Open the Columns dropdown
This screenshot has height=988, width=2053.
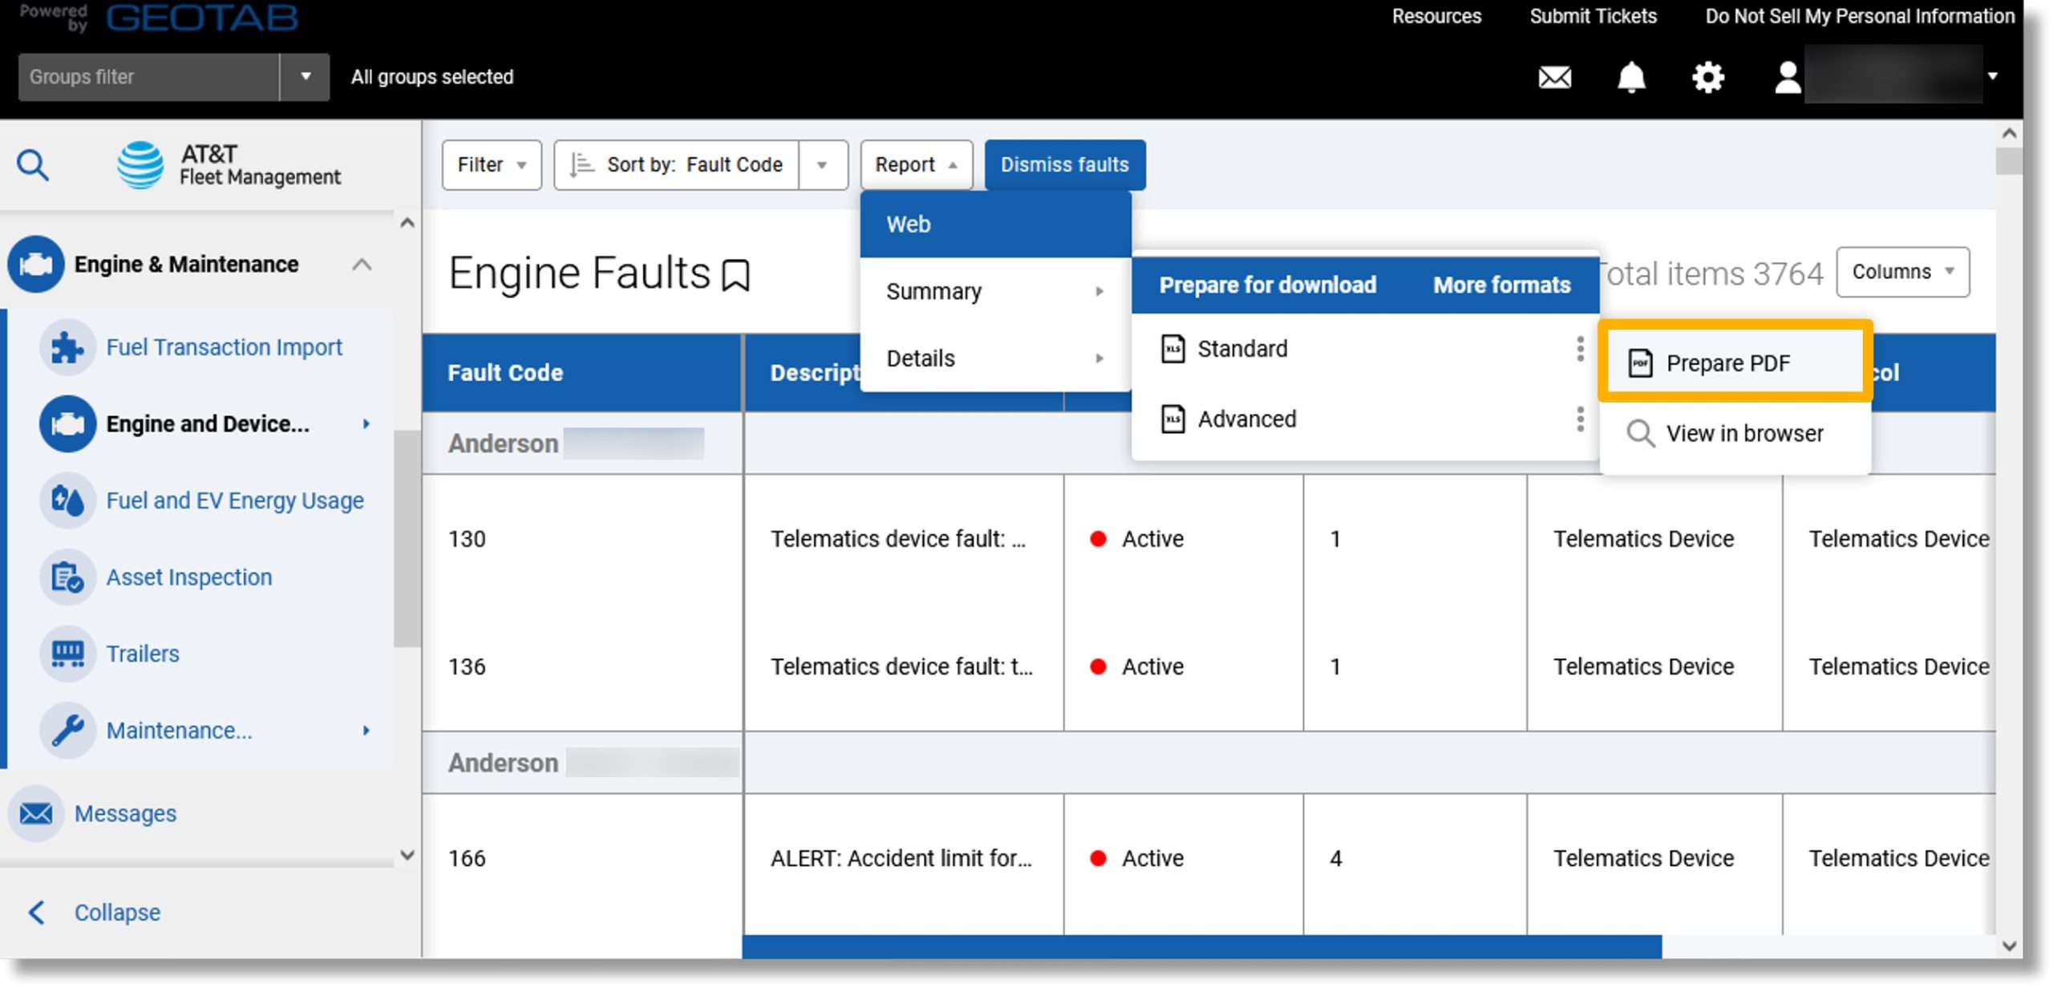(1903, 272)
